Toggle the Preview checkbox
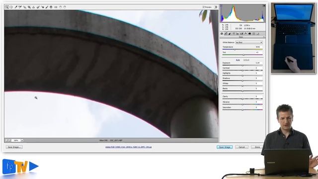The image size is (318, 179). tap(204, 7)
